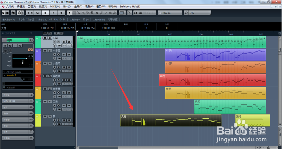The height and width of the screenshot is (149, 282).
Task: Expand the MIDI 调节器 inspector section
Action: click(17, 101)
